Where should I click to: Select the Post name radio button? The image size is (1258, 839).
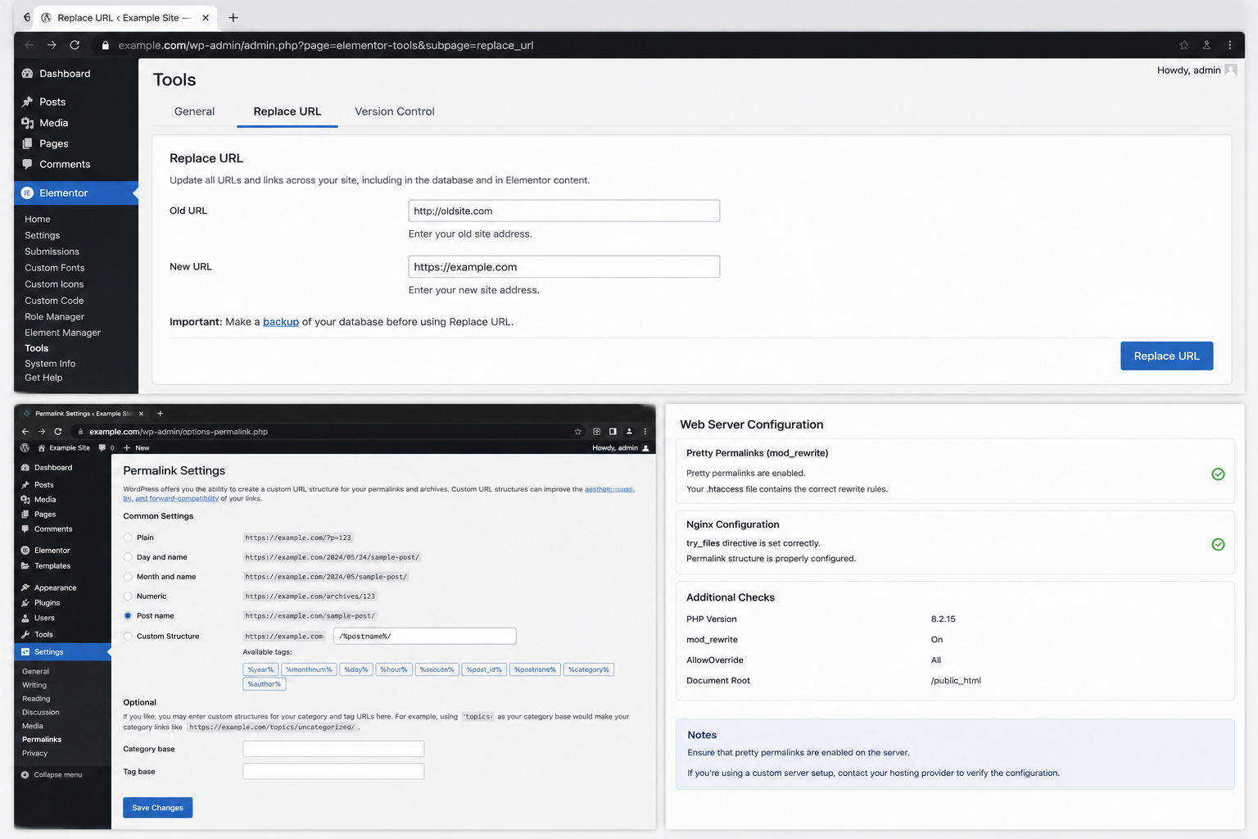pyautogui.click(x=128, y=616)
